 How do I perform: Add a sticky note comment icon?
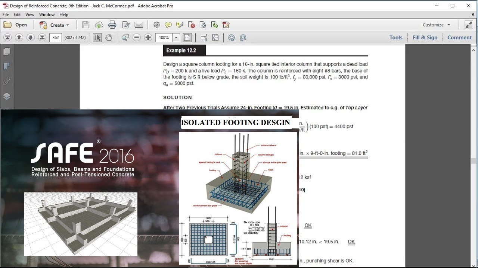[x=168, y=25]
